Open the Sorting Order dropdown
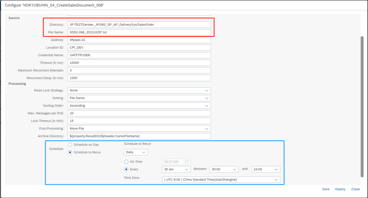The height and width of the screenshot is (198, 368). 139,106
